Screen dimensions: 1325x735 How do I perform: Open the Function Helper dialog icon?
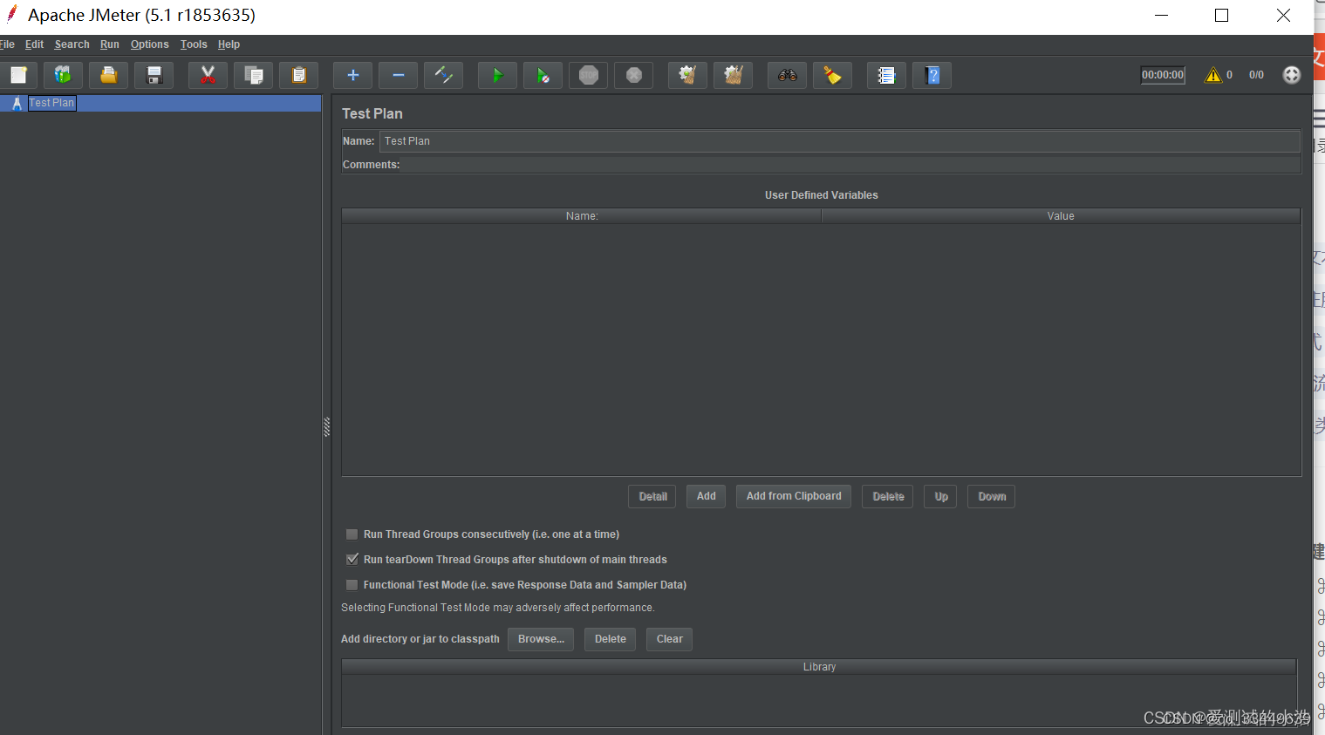tap(886, 75)
